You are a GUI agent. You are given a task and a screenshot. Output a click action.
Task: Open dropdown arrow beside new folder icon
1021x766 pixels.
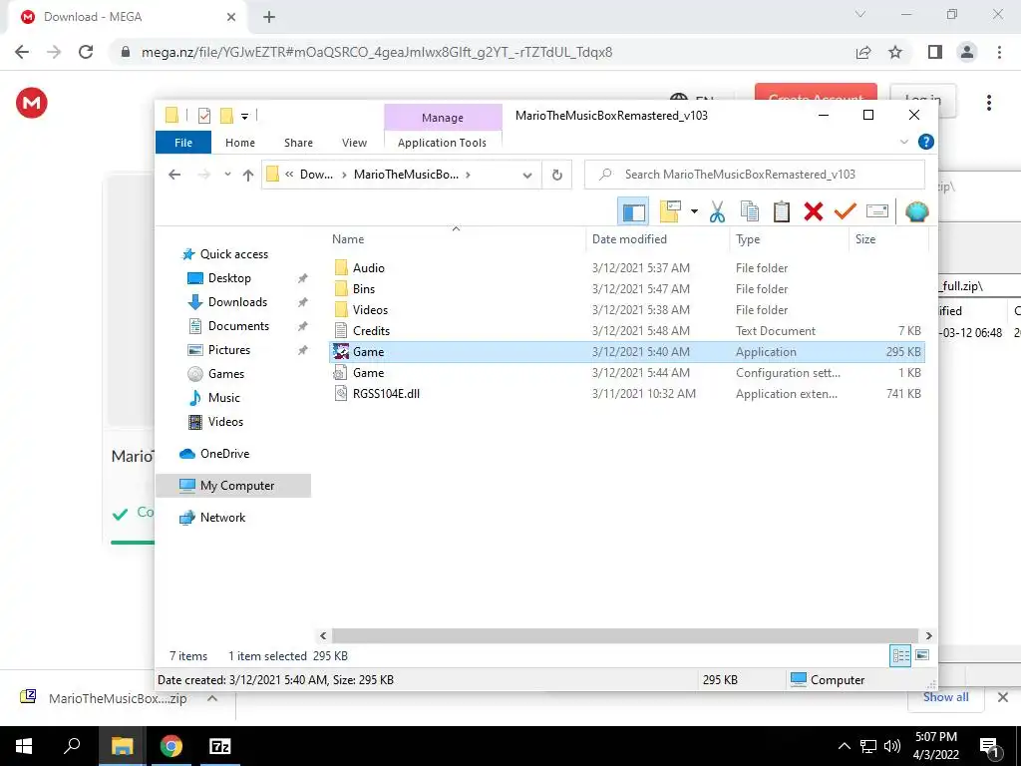point(694,211)
